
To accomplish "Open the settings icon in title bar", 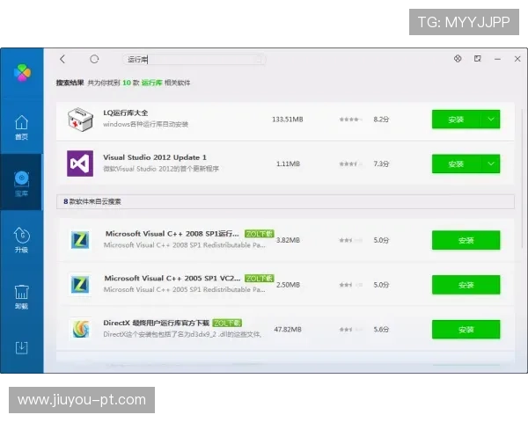I will click(x=457, y=59).
